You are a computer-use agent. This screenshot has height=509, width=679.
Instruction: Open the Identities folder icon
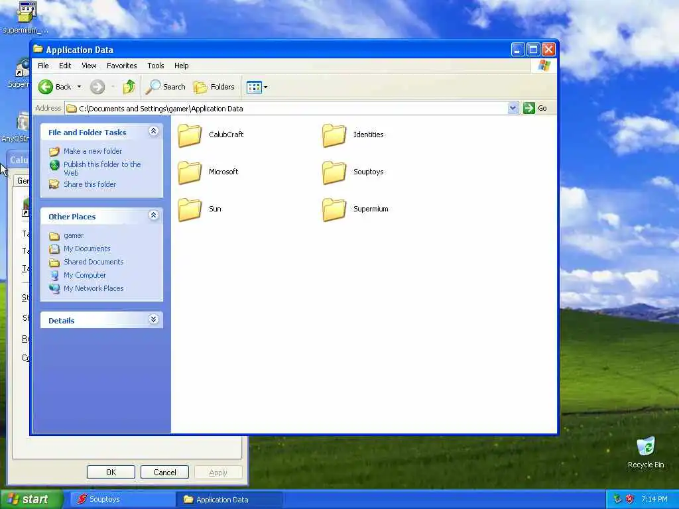pos(334,135)
